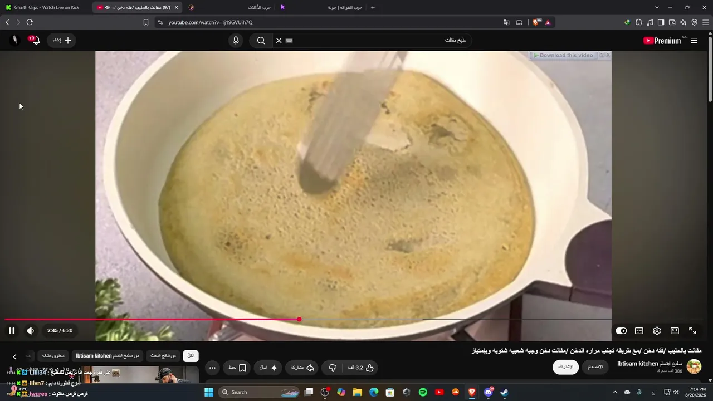Mute the playing YouTube tab
713x401 pixels.
pos(108,7)
